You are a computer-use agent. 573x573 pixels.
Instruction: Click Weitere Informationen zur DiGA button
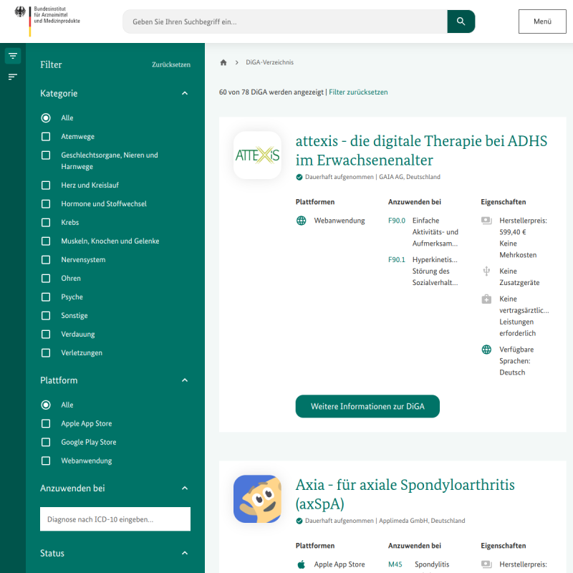367,406
